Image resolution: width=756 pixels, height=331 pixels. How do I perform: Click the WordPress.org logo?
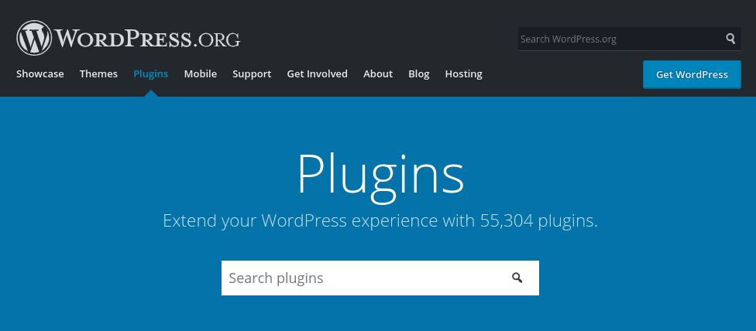tap(129, 38)
